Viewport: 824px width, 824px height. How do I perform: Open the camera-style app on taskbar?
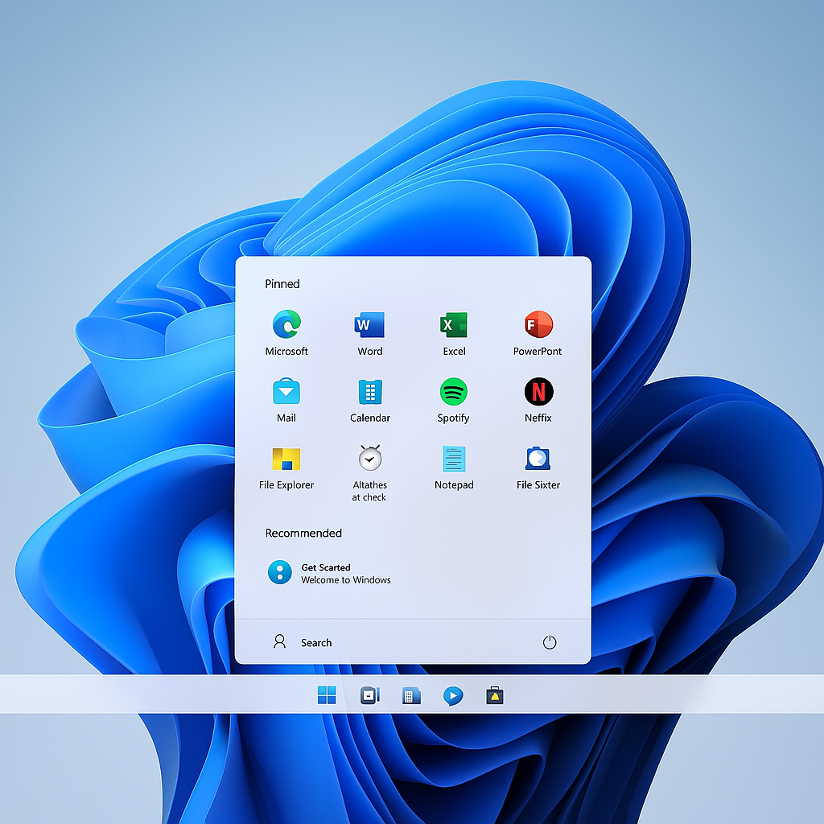click(x=369, y=695)
